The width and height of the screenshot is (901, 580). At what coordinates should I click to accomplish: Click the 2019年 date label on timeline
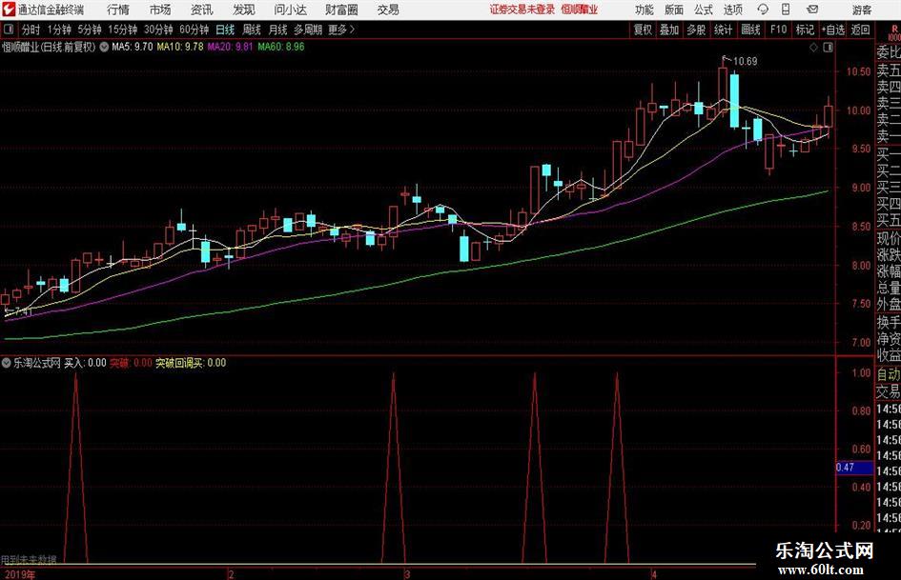pyautogui.click(x=19, y=574)
